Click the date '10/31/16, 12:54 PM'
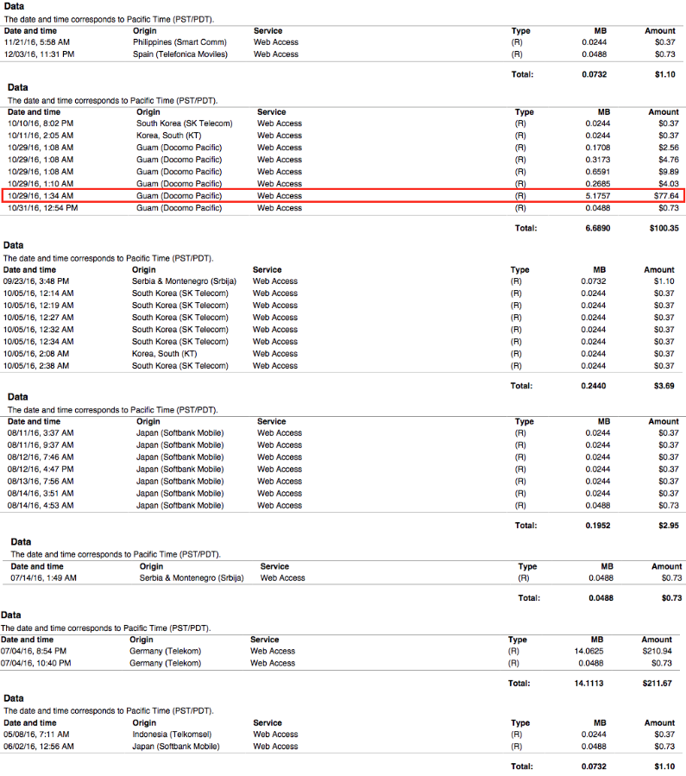The image size is (686, 776). [42, 208]
